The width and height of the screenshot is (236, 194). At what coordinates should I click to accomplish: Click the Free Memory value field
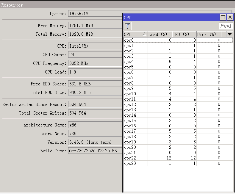tap(95, 26)
